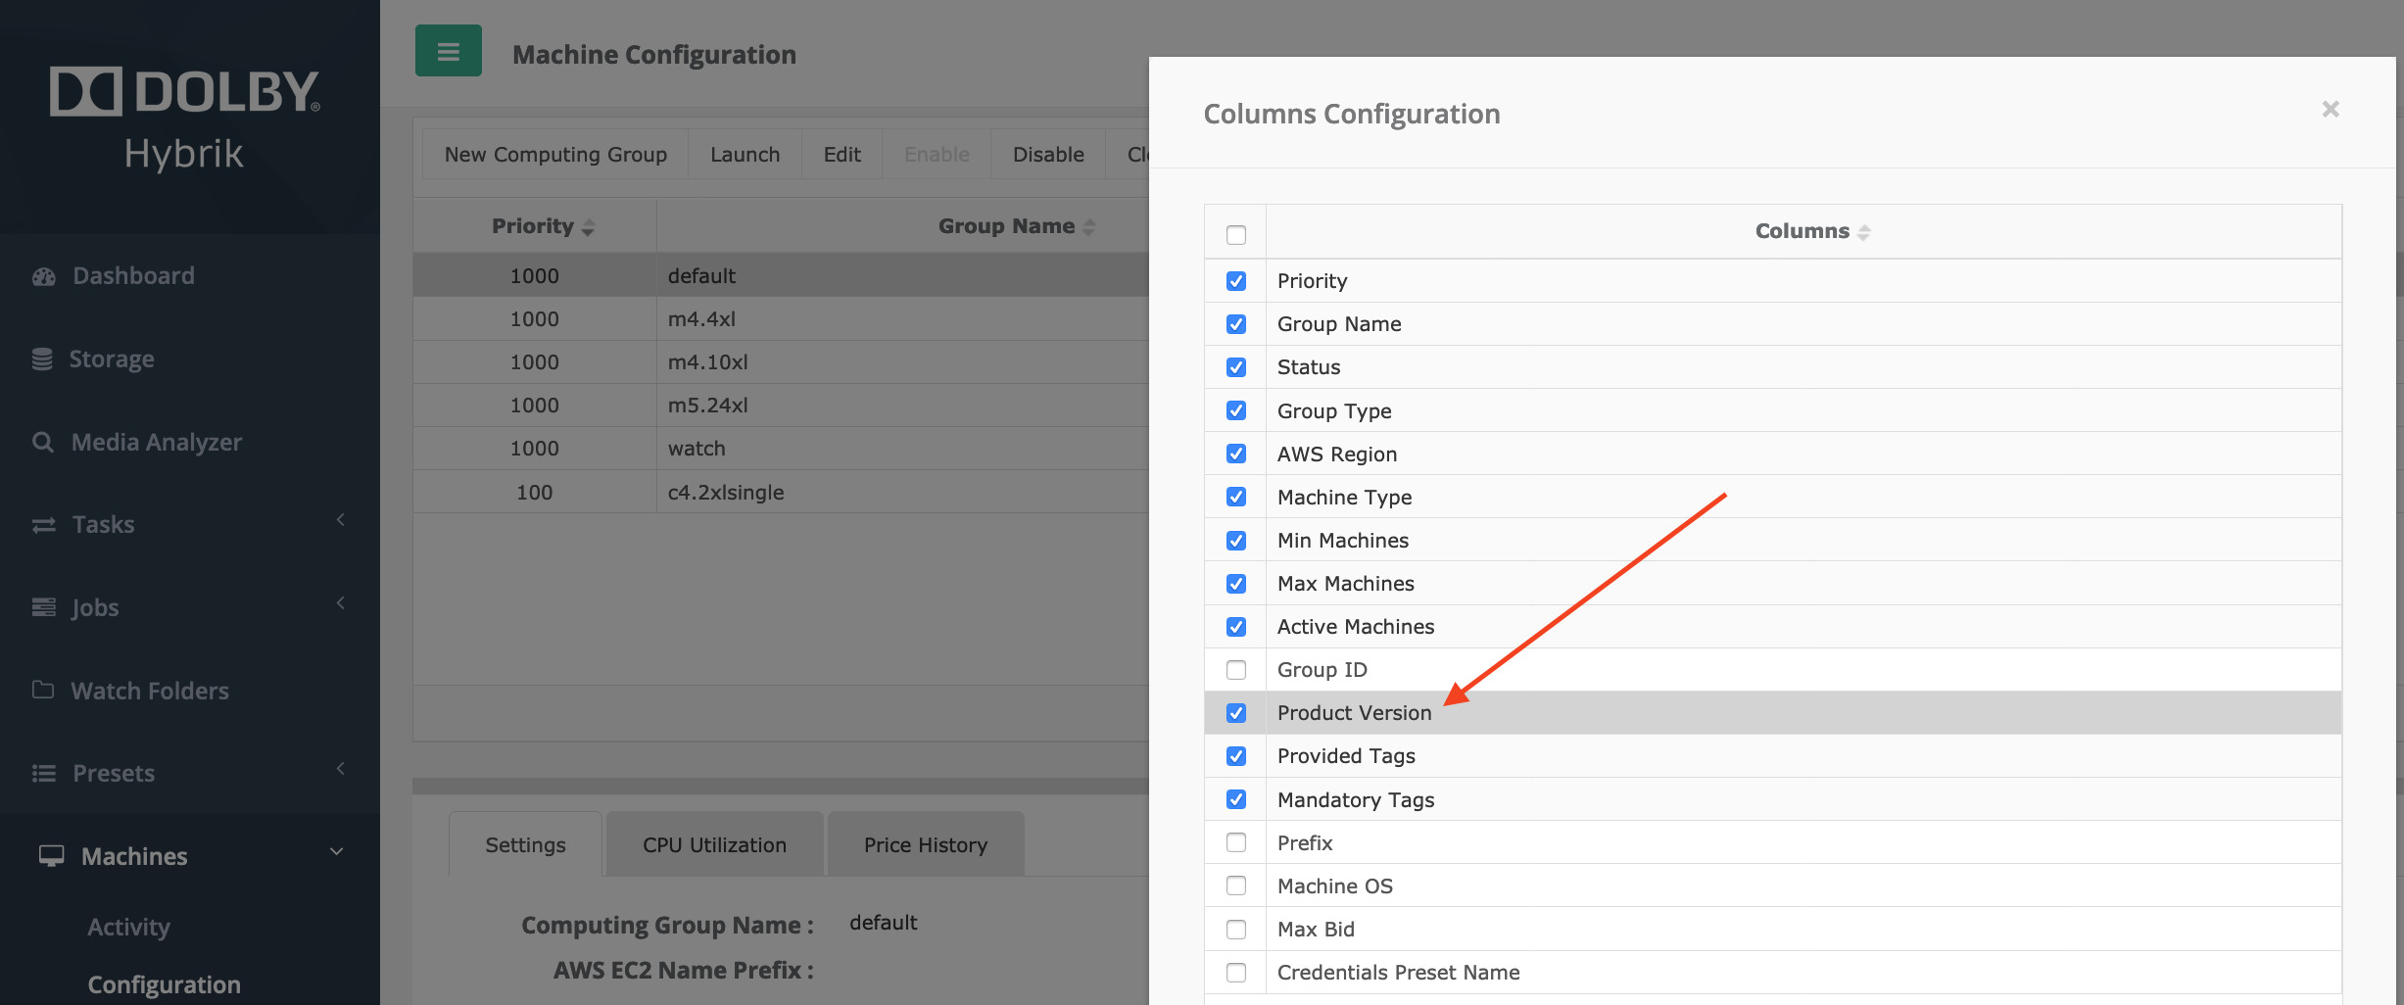Click the New Computing Group button
The width and height of the screenshot is (2404, 1005).
pos(555,155)
